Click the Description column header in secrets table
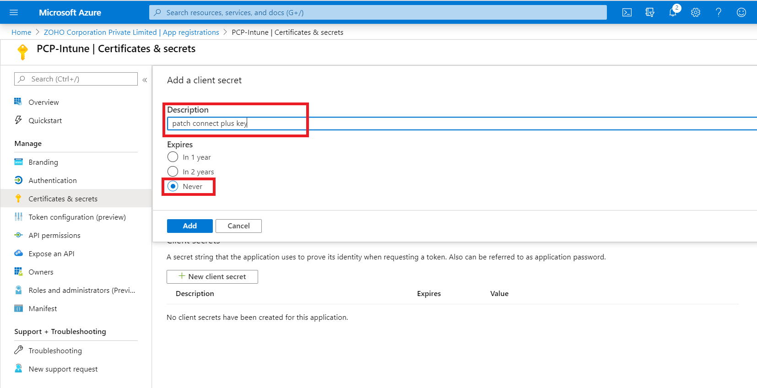 pyautogui.click(x=195, y=294)
